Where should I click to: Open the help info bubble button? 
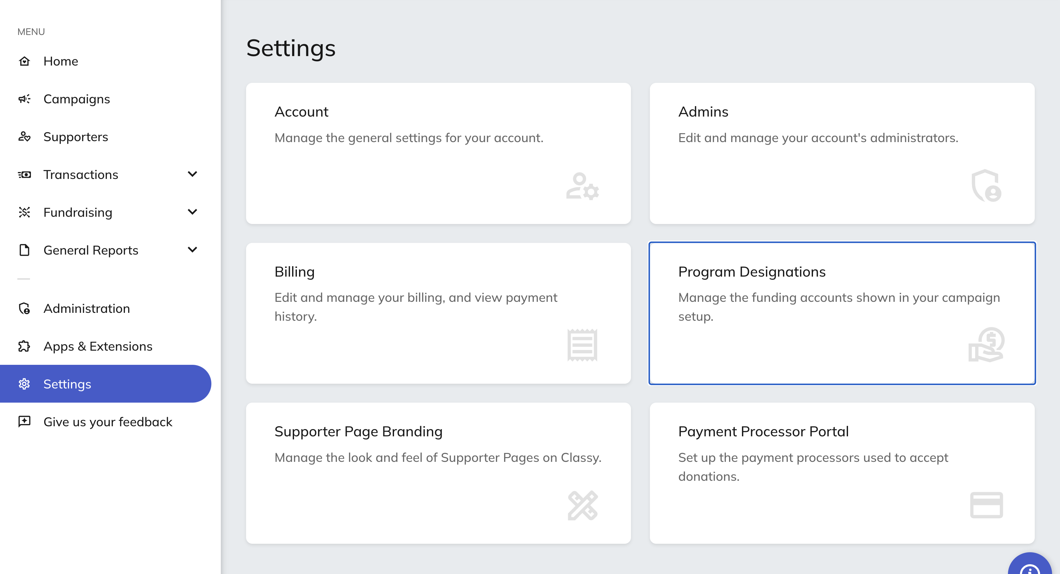[x=1030, y=564]
